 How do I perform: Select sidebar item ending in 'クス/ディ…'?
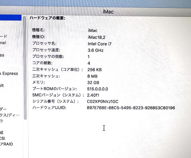click(9, 115)
